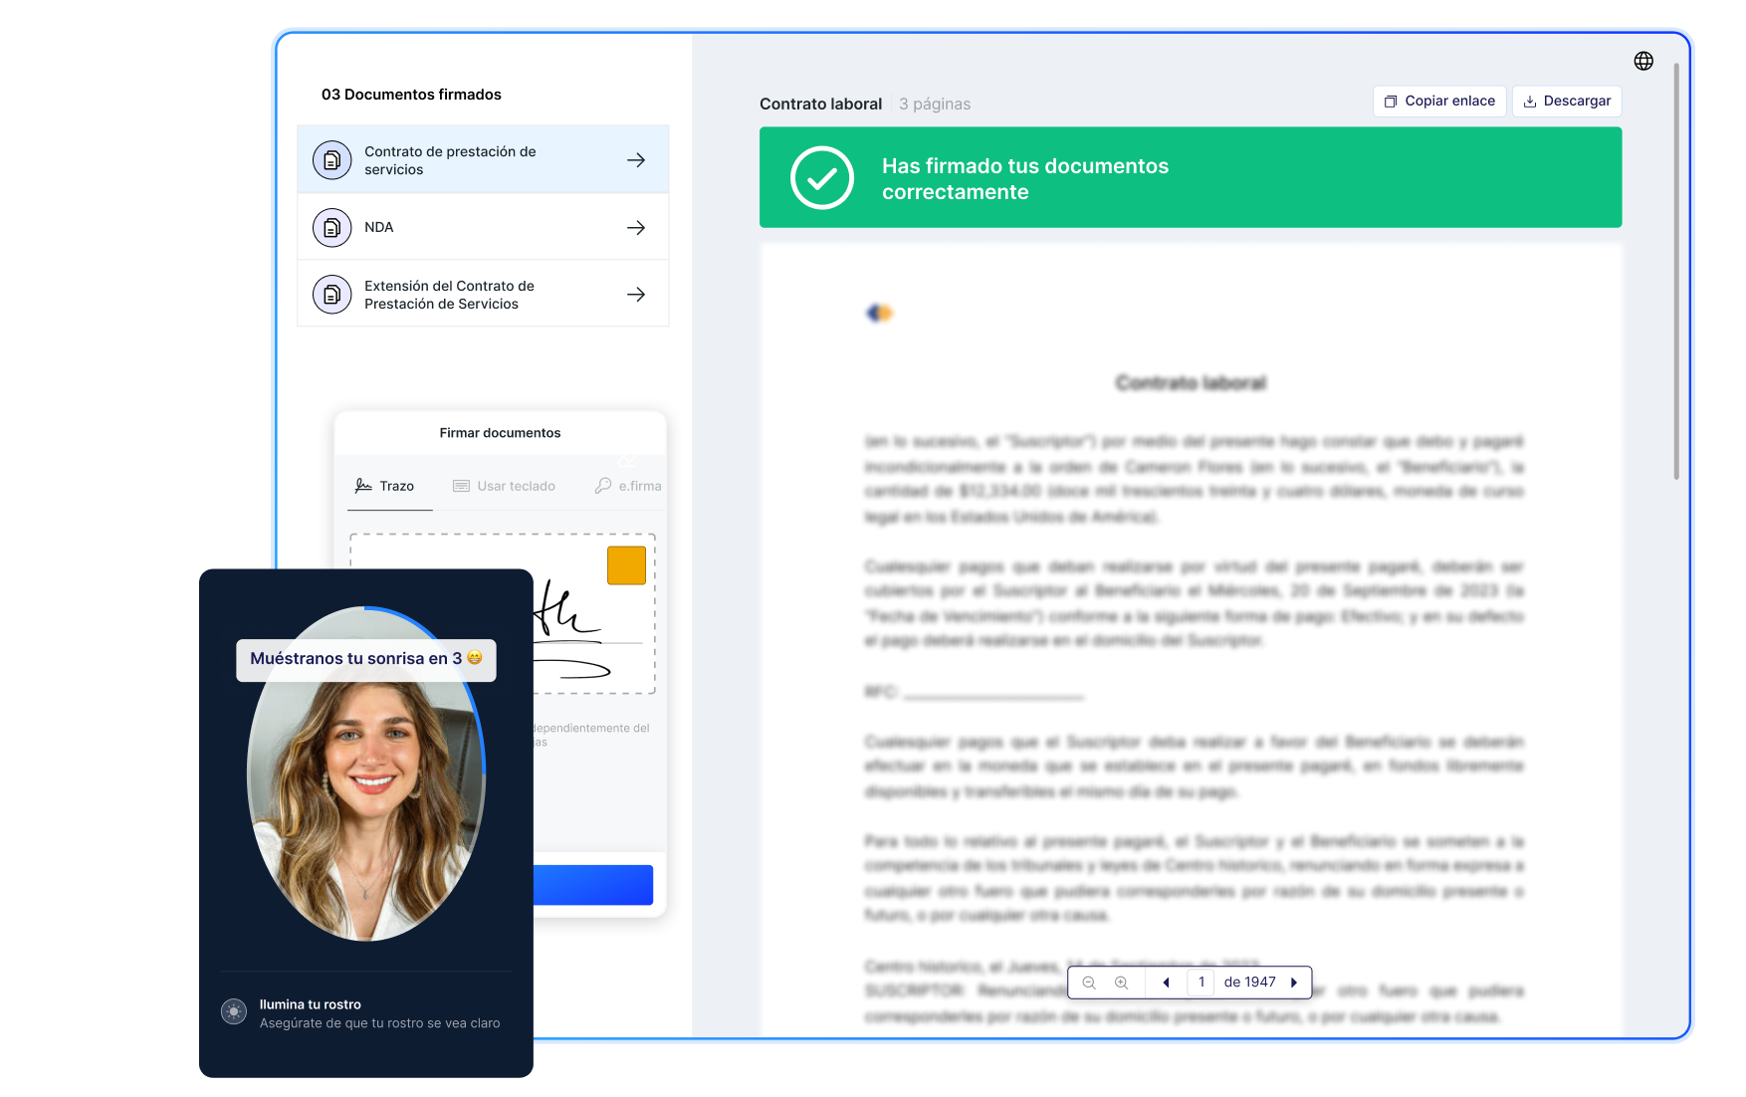1746x1097 pixels.
Task: Click the NDA document icon
Action: [332, 228]
